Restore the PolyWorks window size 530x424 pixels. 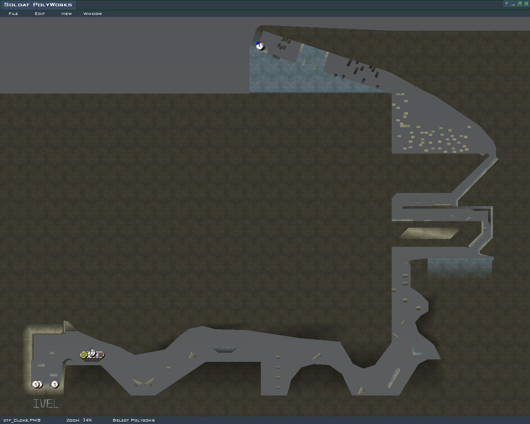pyautogui.click(x=520, y=4)
